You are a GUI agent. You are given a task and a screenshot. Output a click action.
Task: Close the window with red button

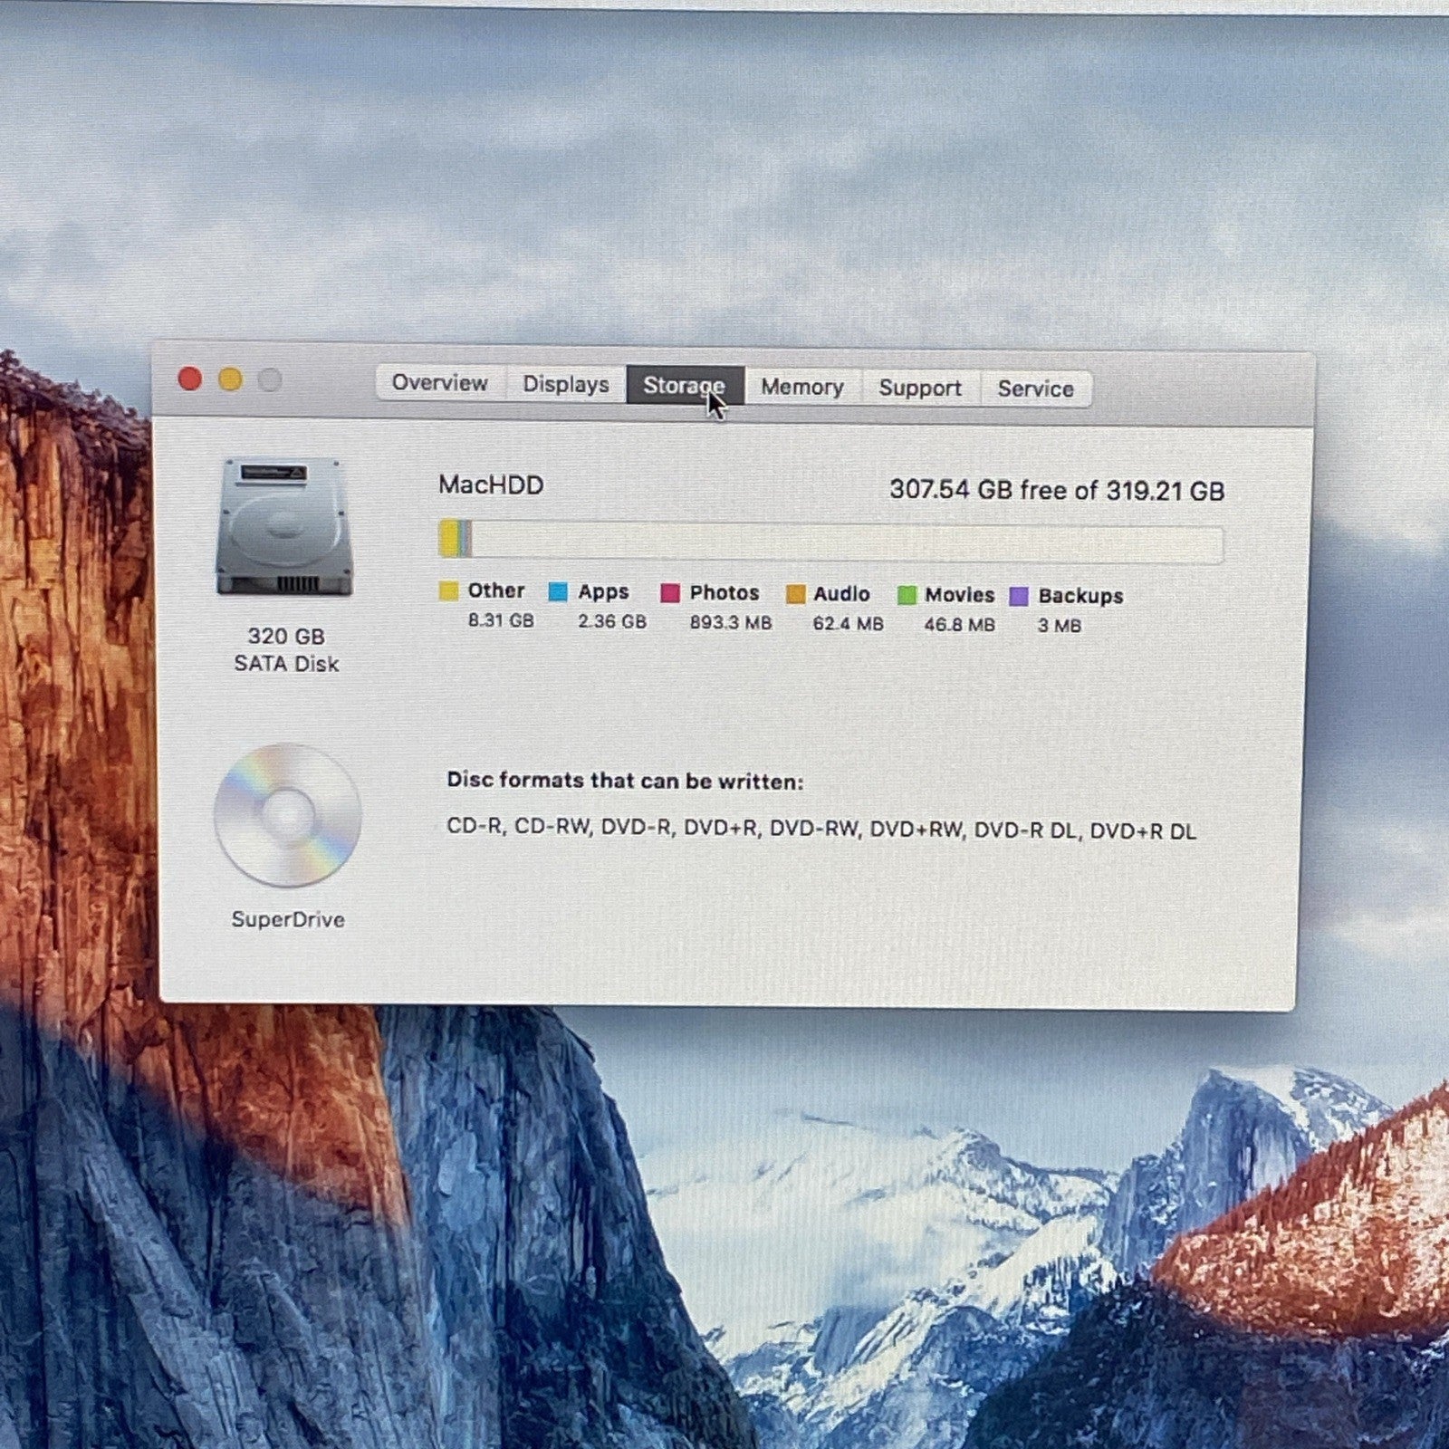pyautogui.click(x=190, y=379)
